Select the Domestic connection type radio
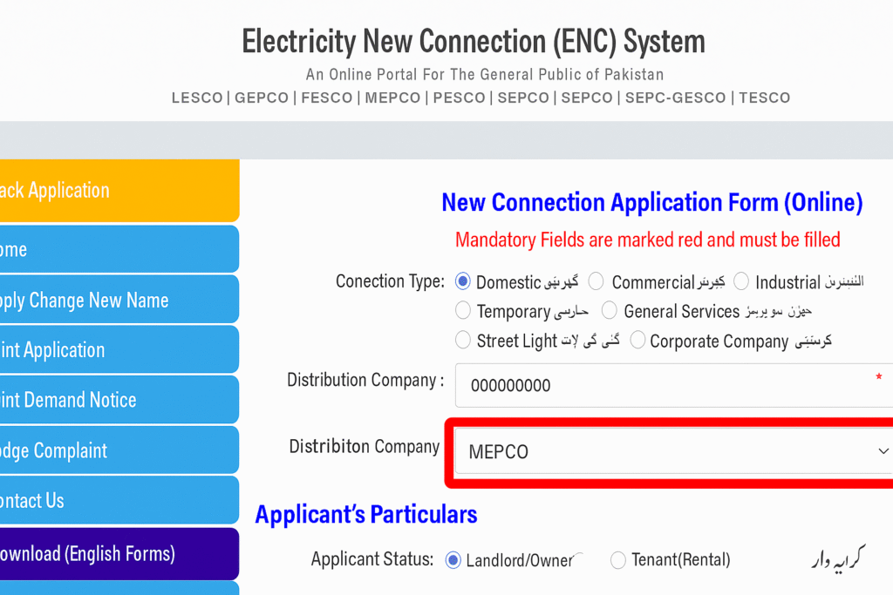 [462, 281]
